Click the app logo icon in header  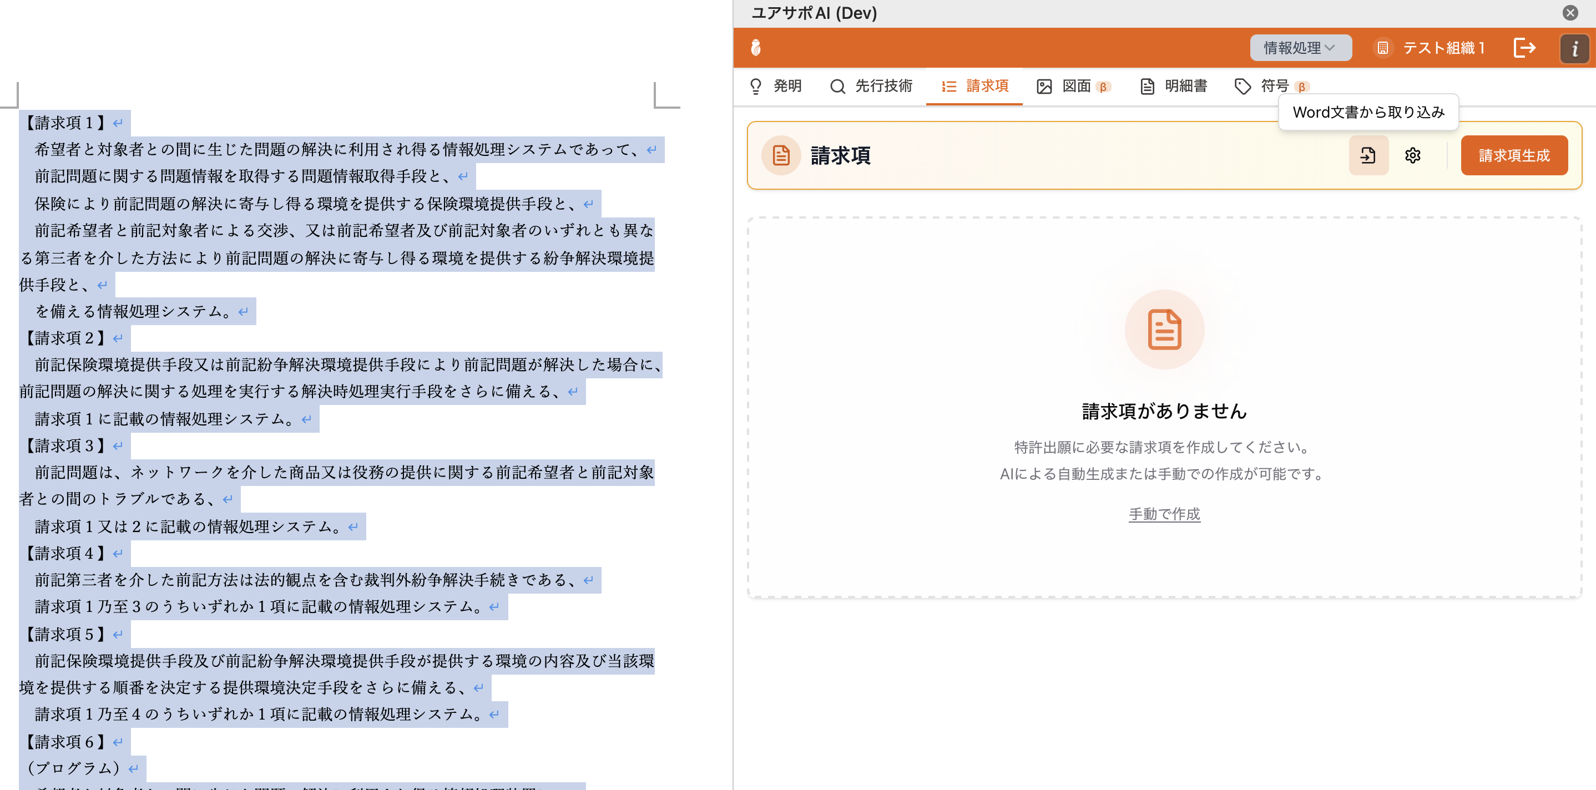click(x=755, y=48)
